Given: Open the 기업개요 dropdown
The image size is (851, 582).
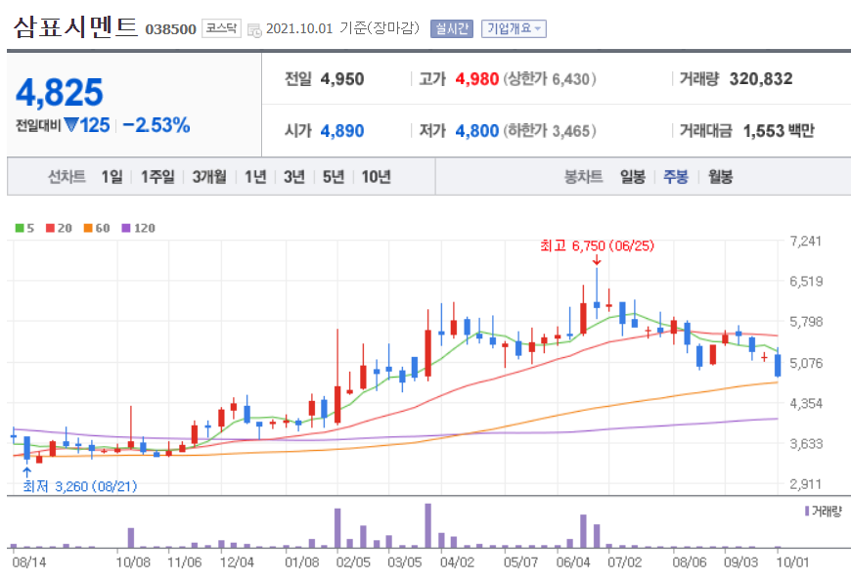Looking at the screenshot, I should 512,28.
